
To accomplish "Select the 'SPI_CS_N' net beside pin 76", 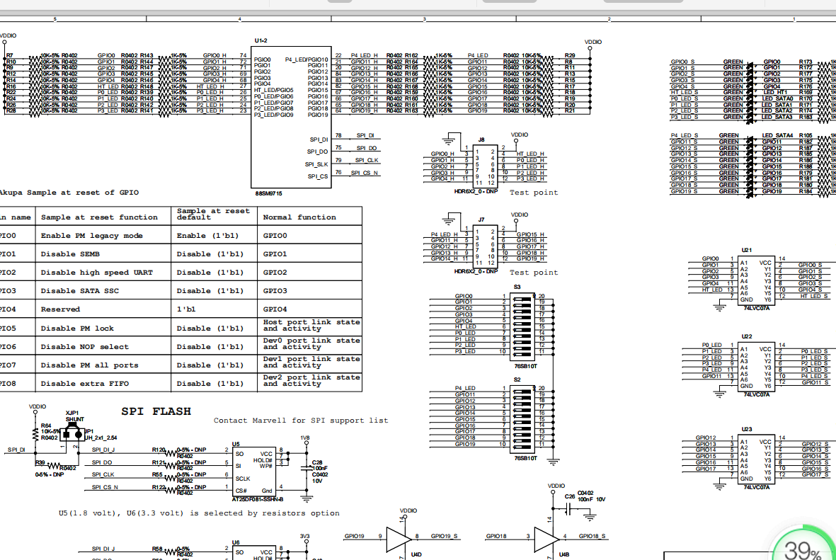I will [365, 173].
